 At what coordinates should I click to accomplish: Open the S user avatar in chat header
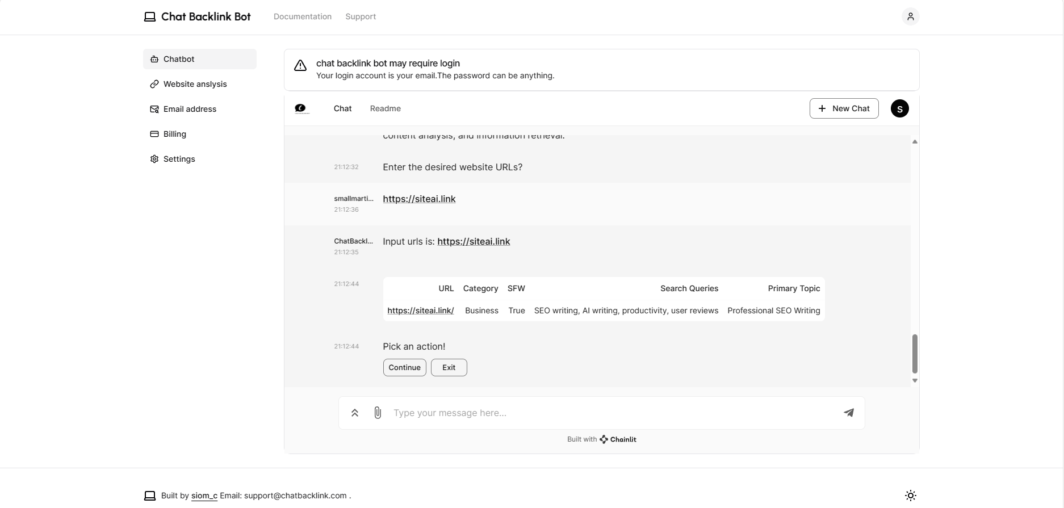pos(899,108)
